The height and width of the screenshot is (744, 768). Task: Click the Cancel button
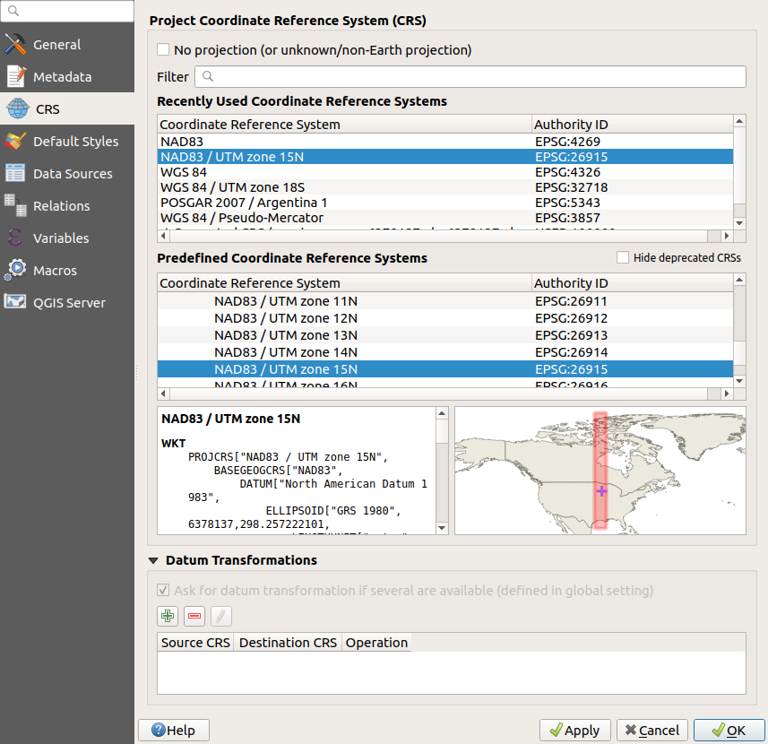[652, 731]
